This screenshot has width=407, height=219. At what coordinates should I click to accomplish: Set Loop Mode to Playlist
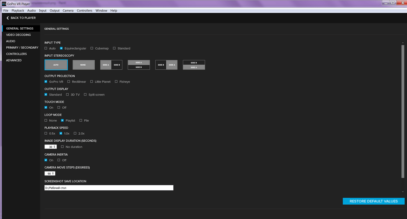[62, 121]
